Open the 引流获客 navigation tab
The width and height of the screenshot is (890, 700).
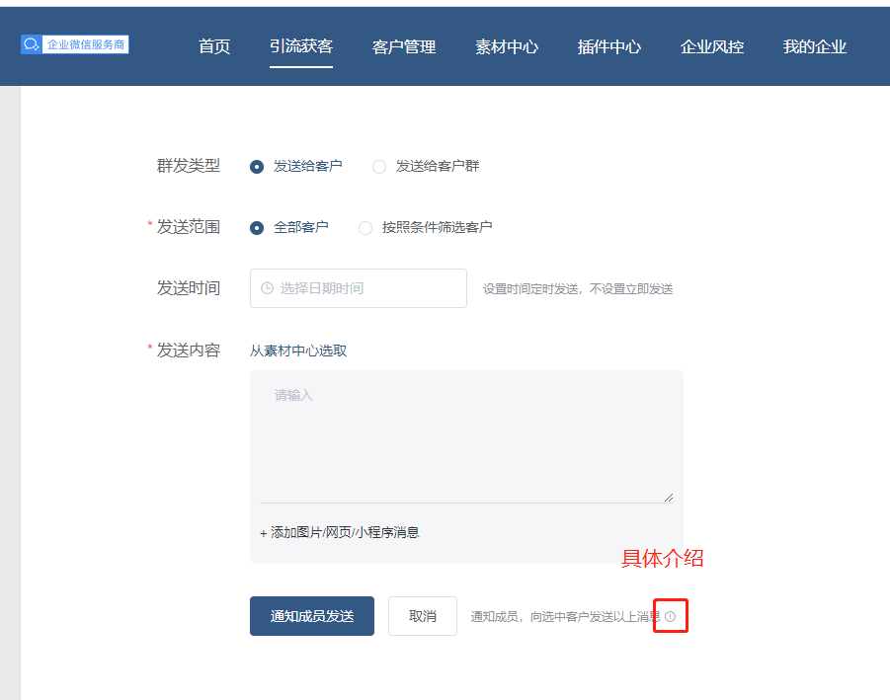(x=301, y=46)
